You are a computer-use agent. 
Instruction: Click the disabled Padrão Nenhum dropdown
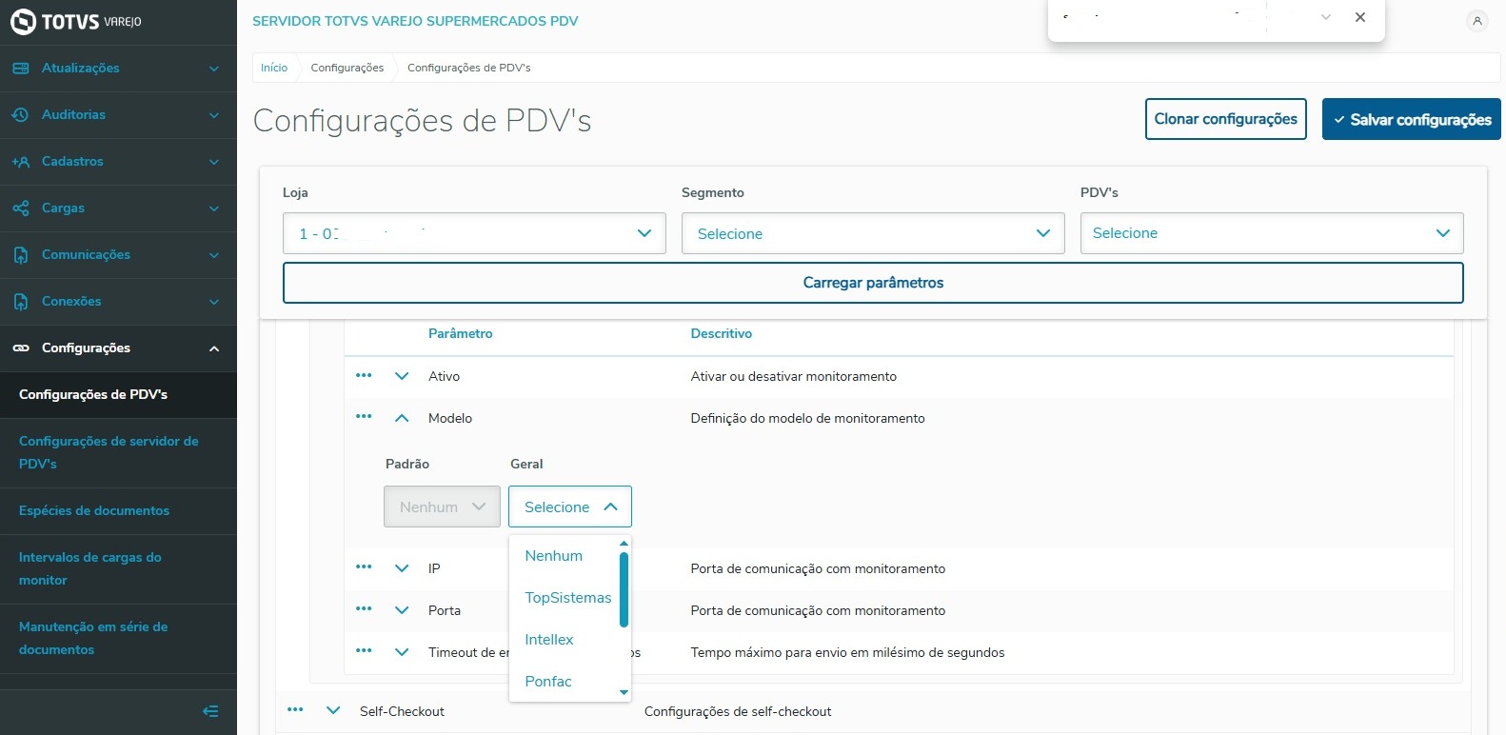coord(442,507)
